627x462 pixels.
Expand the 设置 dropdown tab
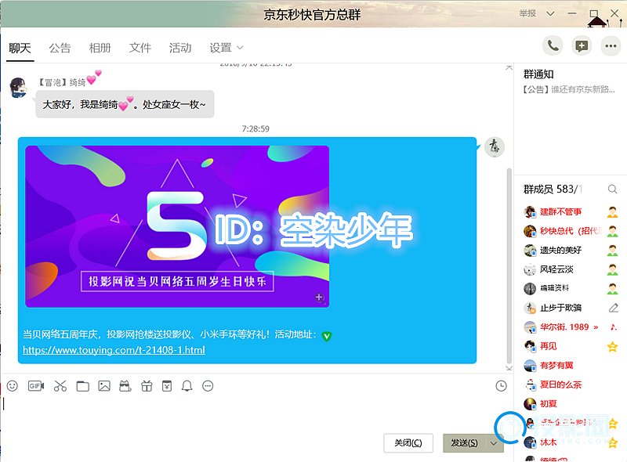(x=226, y=49)
